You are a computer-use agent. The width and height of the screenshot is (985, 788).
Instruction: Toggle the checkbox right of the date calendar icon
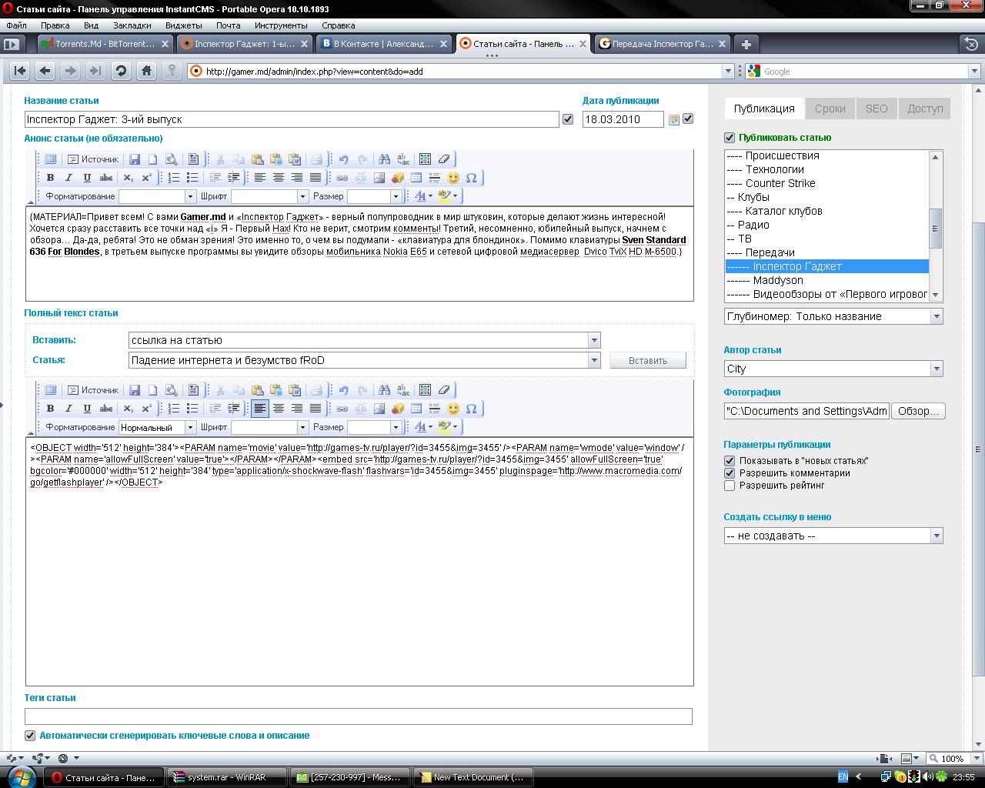pos(688,119)
